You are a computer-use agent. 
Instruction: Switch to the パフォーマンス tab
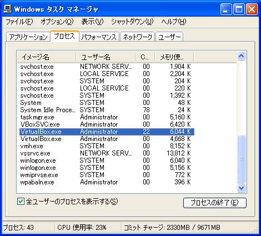click(x=99, y=37)
